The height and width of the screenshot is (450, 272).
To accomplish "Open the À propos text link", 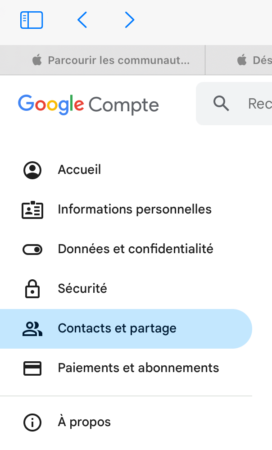I will click(84, 422).
